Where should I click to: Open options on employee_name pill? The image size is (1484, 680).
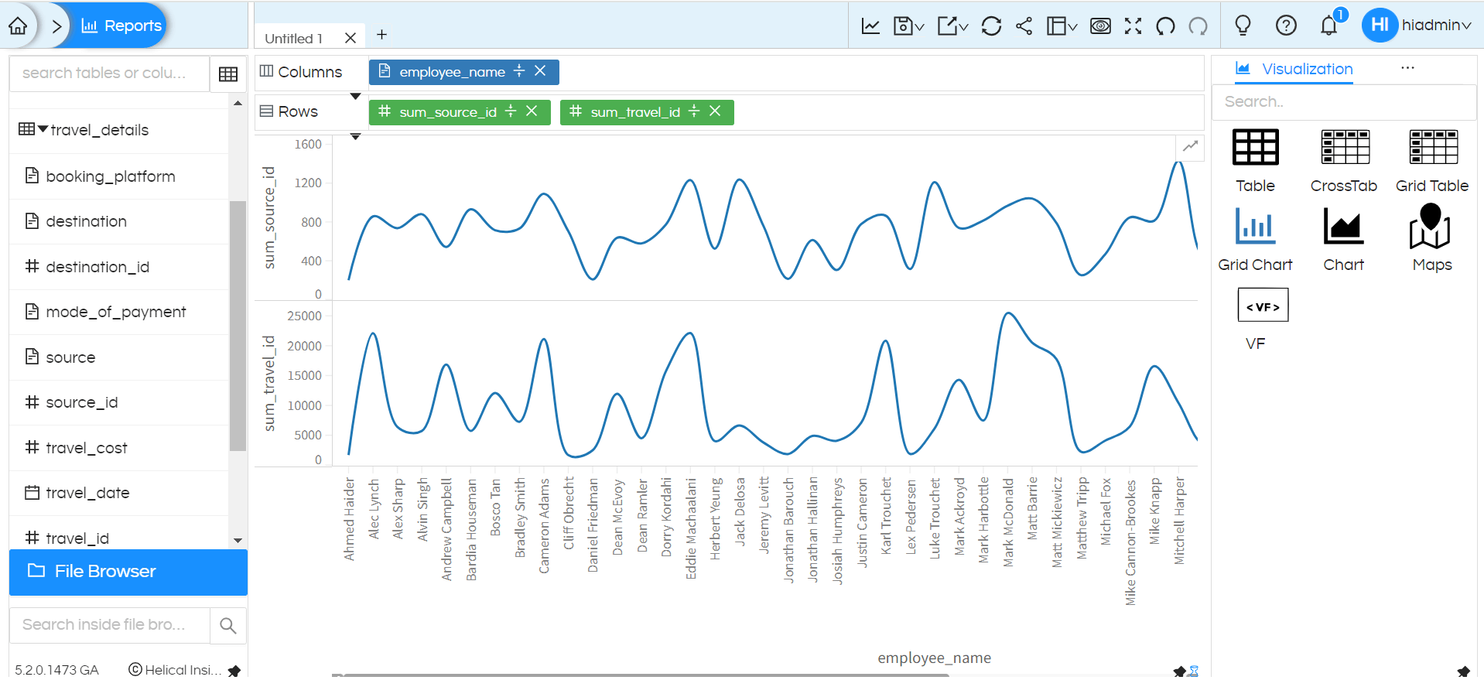[x=519, y=71]
